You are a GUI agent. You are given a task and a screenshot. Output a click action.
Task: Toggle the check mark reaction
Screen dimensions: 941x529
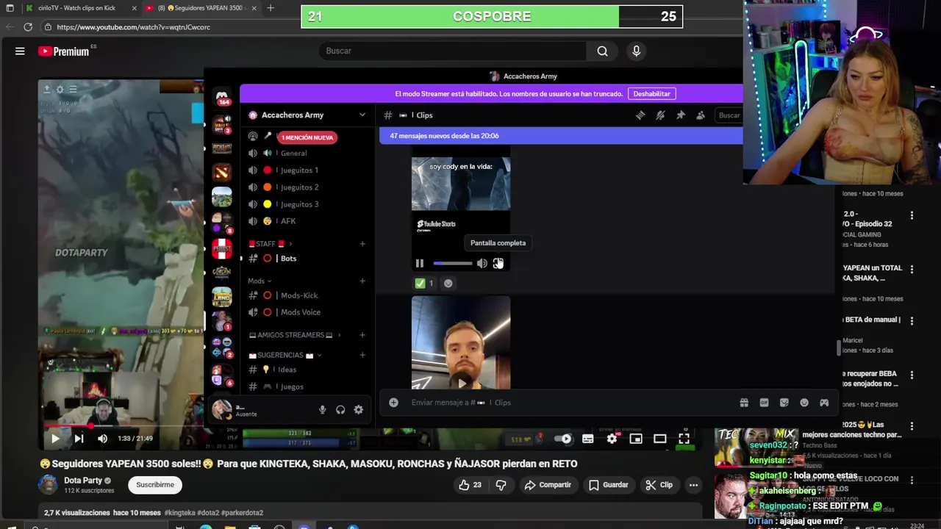point(424,283)
